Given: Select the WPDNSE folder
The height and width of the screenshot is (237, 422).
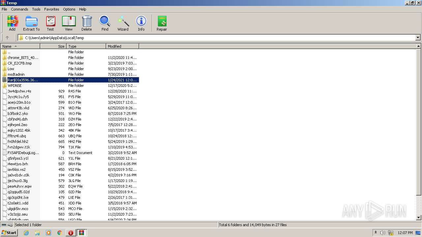Looking at the screenshot, I should coord(70,86).
